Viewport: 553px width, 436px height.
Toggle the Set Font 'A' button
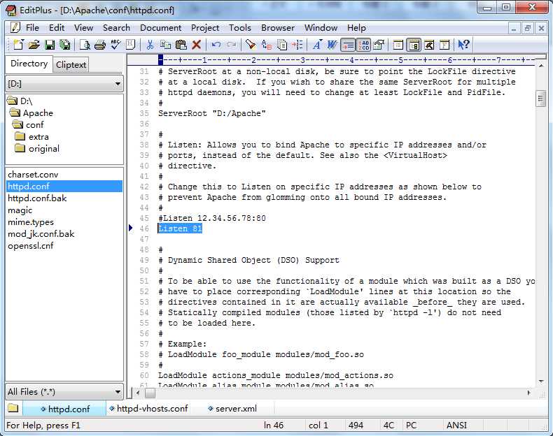pyautogui.click(x=316, y=45)
